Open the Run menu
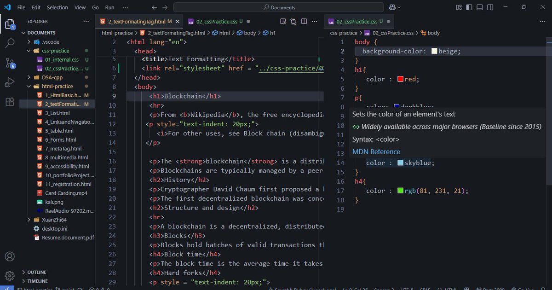Viewport: 552px width, 290px height. click(109, 7)
